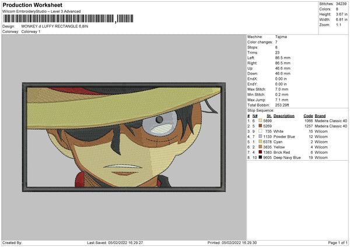Click the Max Stitch value 7.0 mm
350x247 pixels.
[x=282, y=89]
